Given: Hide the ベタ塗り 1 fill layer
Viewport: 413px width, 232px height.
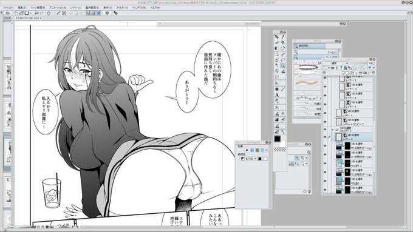Looking at the screenshot, I should (x=325, y=181).
